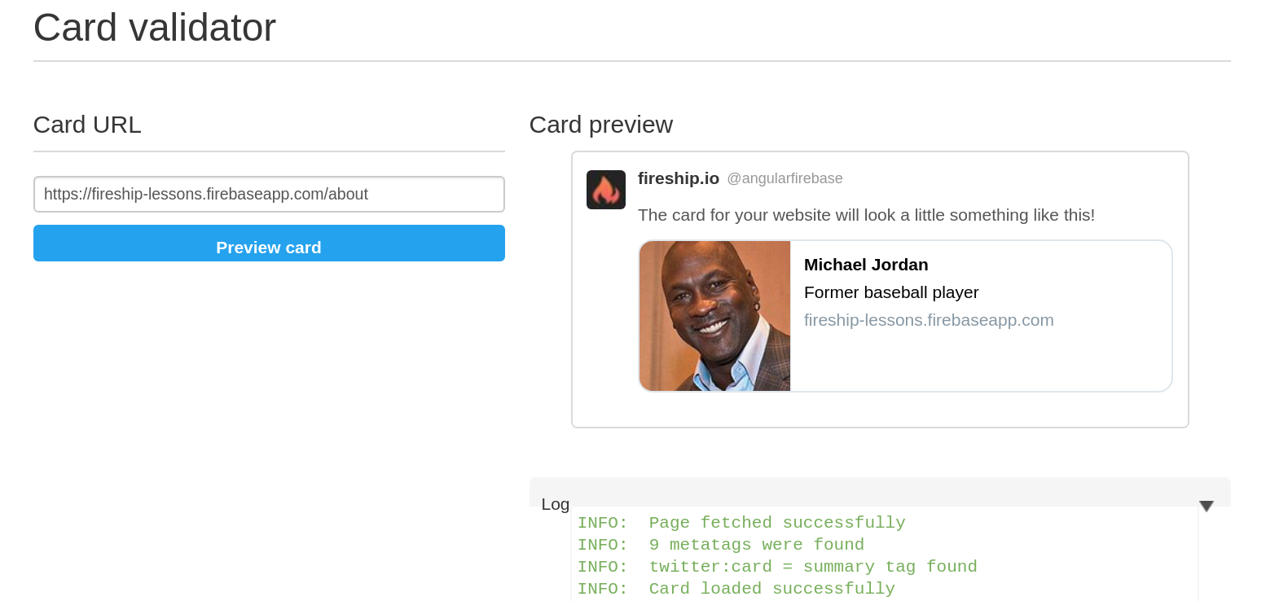Click the empty area inside the summary card
Viewport: 1279px width, 601px height.
(978, 362)
